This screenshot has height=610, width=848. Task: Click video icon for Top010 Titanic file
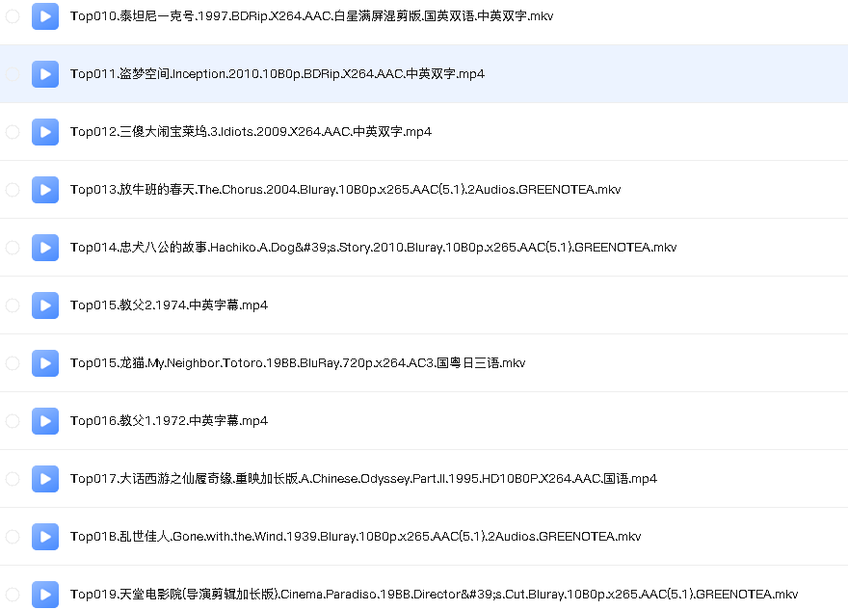pos(45,16)
